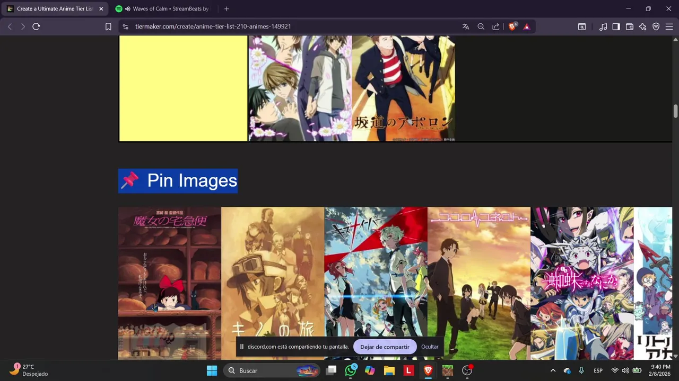Open the Leo AI sparkle icon
679x381 pixels.
click(x=643, y=26)
